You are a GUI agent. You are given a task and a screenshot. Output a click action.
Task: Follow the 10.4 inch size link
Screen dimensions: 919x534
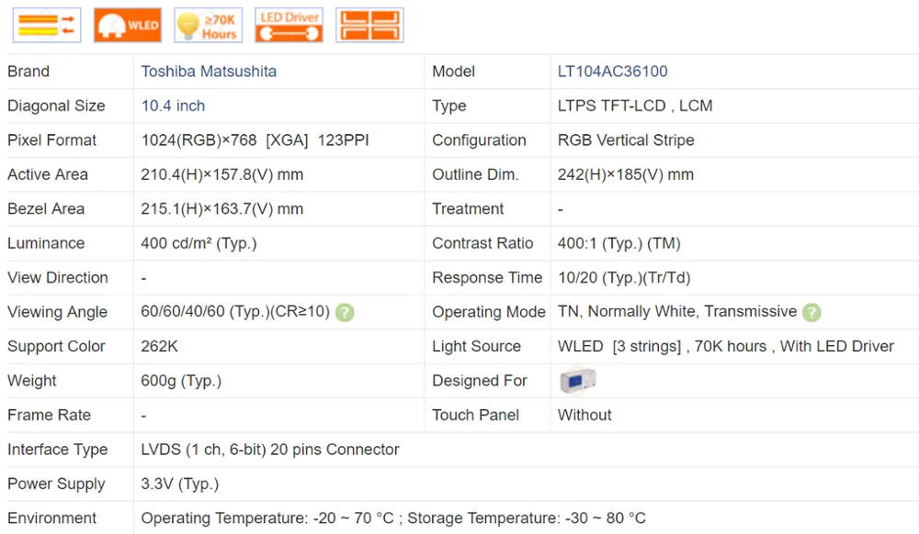173,106
